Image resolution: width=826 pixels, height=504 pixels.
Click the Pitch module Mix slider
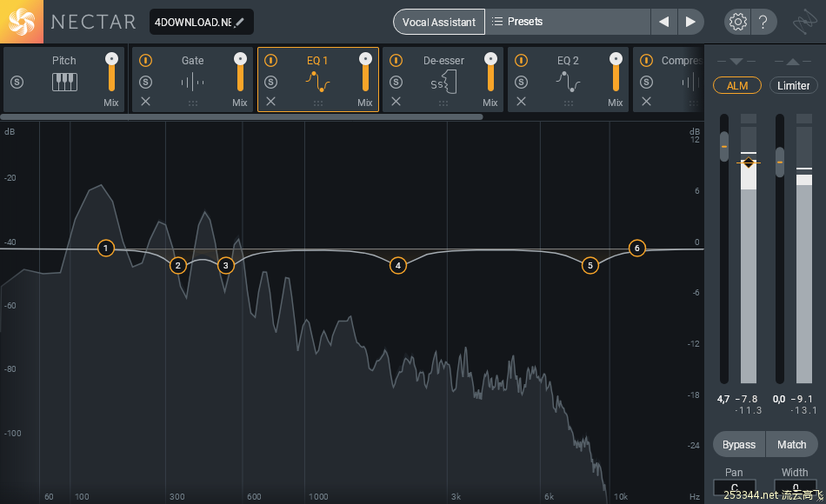(x=111, y=72)
